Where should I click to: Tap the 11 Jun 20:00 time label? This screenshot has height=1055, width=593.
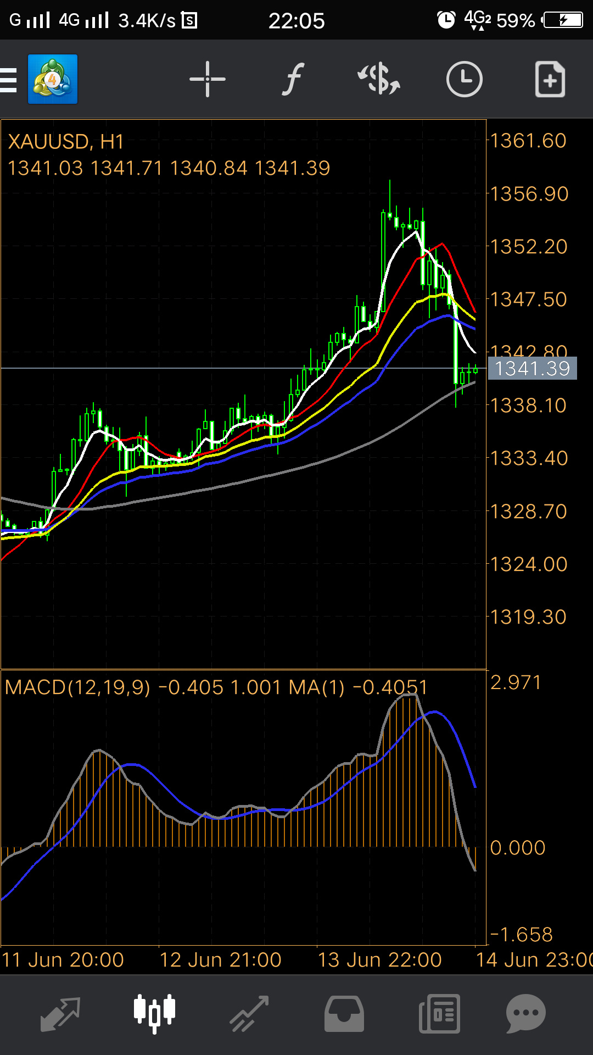pos(63,960)
